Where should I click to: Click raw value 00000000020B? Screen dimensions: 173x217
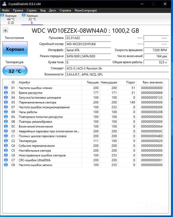click(152, 112)
